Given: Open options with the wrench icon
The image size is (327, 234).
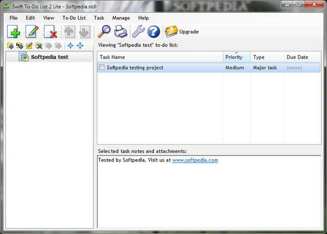Looking at the screenshot, I should coord(138,31).
